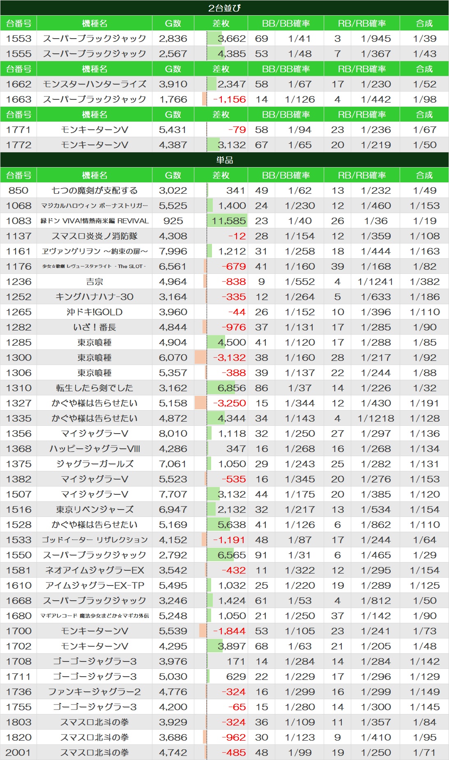Screen dimensions: 449x760
Task: Click マジカルハロウィン ボーナストリガー name
Action: coord(94,206)
